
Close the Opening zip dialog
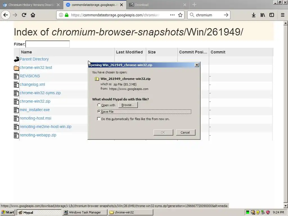click(197, 65)
